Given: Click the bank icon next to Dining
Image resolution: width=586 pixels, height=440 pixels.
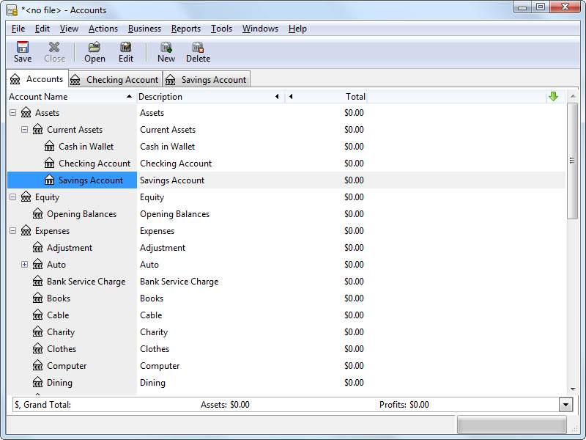Looking at the screenshot, I should (38, 382).
